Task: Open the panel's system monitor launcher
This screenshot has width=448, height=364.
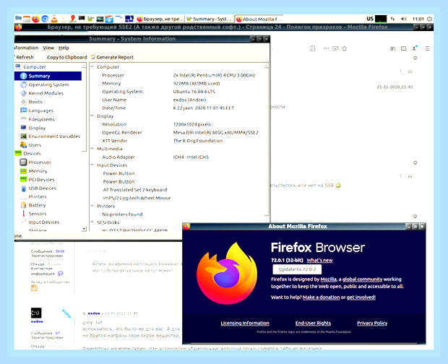Action: [100, 19]
